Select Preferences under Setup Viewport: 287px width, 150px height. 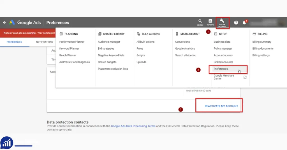point(221,69)
